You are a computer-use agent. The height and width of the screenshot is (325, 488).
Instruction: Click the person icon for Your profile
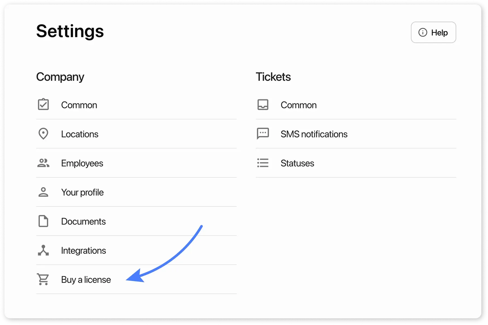point(43,192)
